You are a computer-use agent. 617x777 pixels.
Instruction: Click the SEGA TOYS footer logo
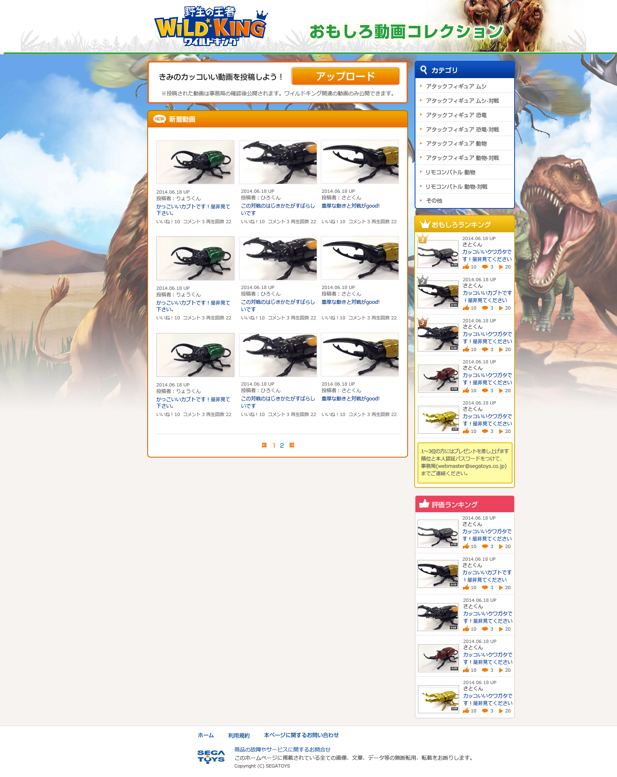point(211,757)
